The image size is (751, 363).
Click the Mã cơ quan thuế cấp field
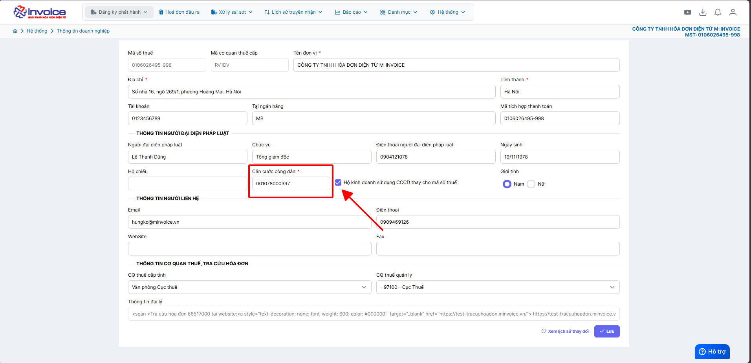(x=250, y=65)
